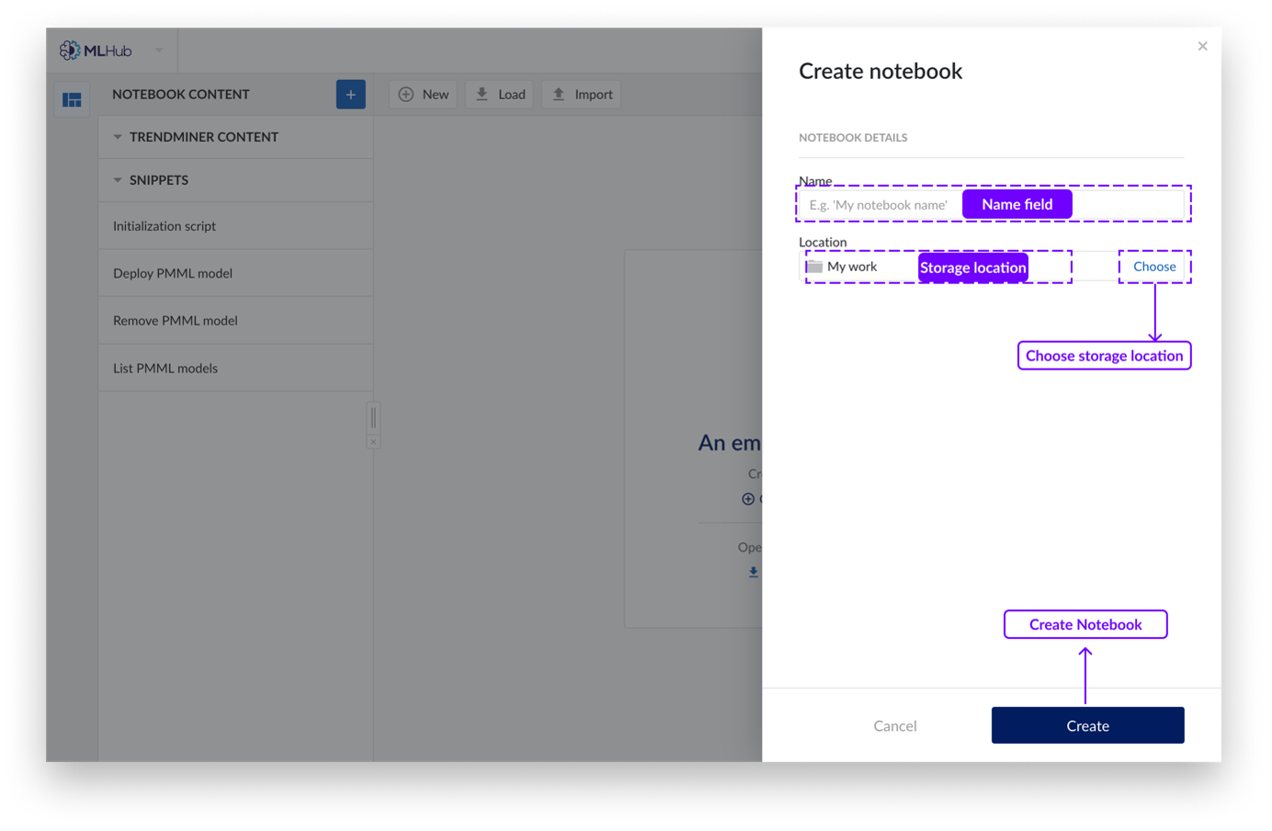Click the Import toolbar button
Image resolution: width=1272 pixels, height=831 pixels.
[583, 95]
